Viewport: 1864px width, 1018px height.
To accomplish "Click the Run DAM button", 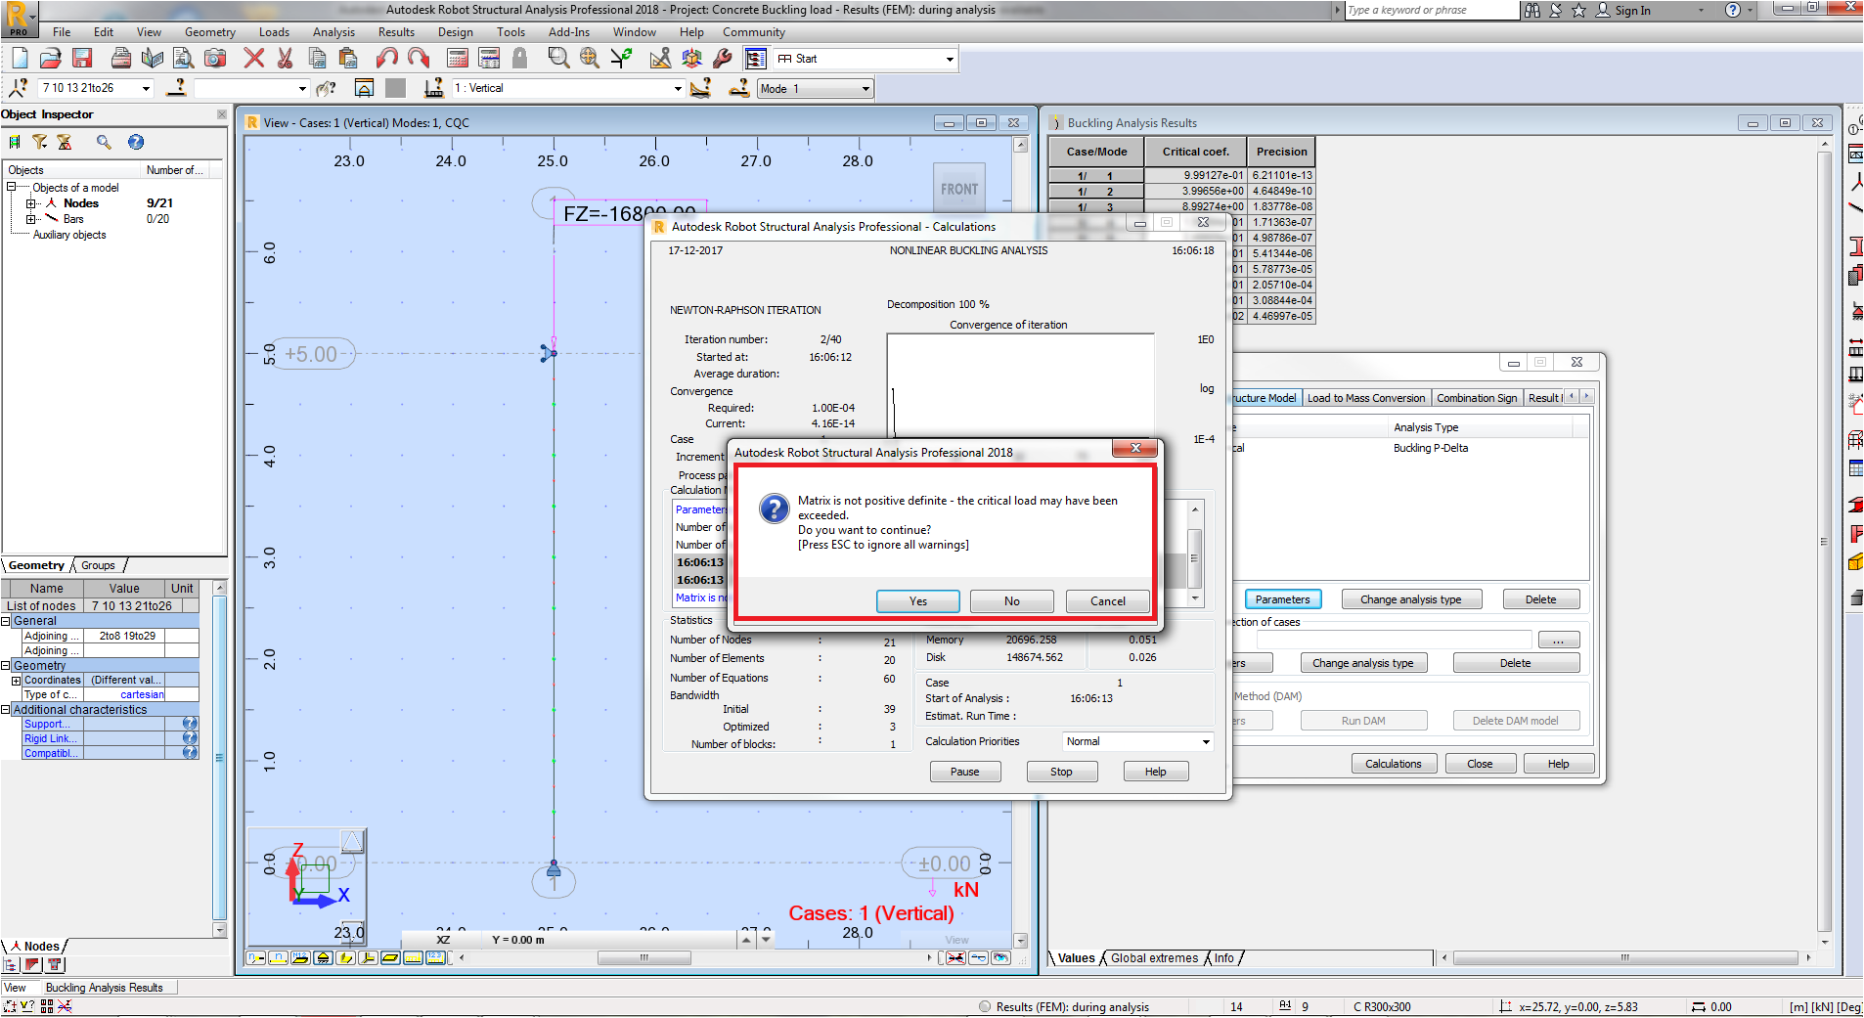I will 1363,720.
